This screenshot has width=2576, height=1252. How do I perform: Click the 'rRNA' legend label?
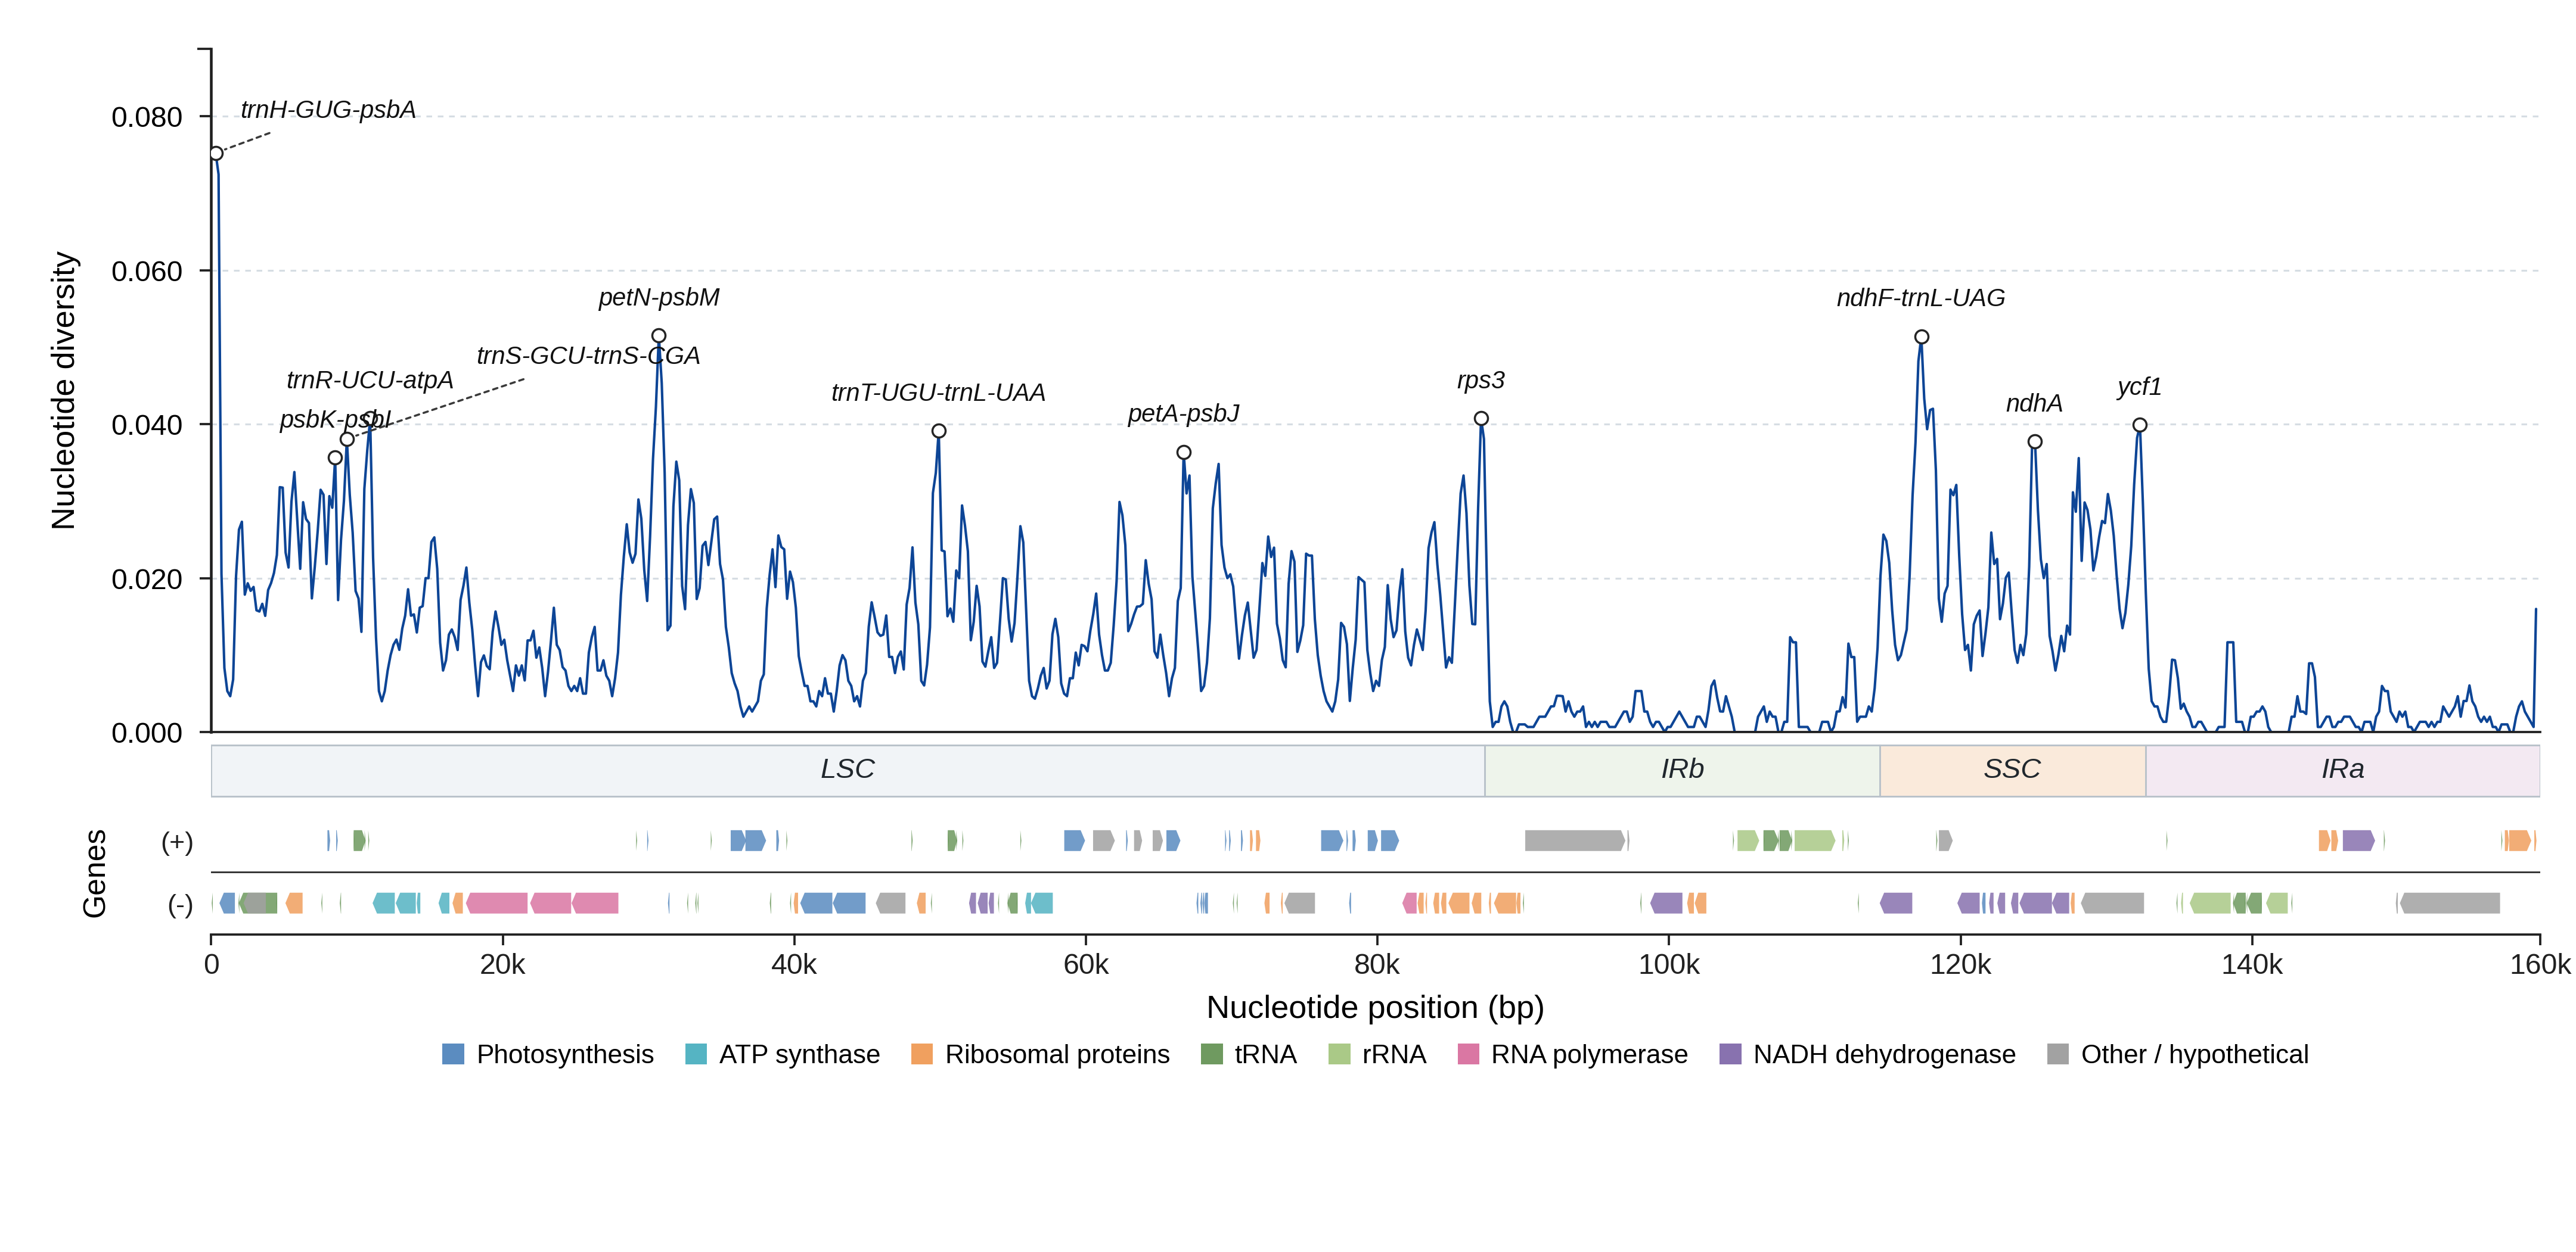(1394, 1054)
